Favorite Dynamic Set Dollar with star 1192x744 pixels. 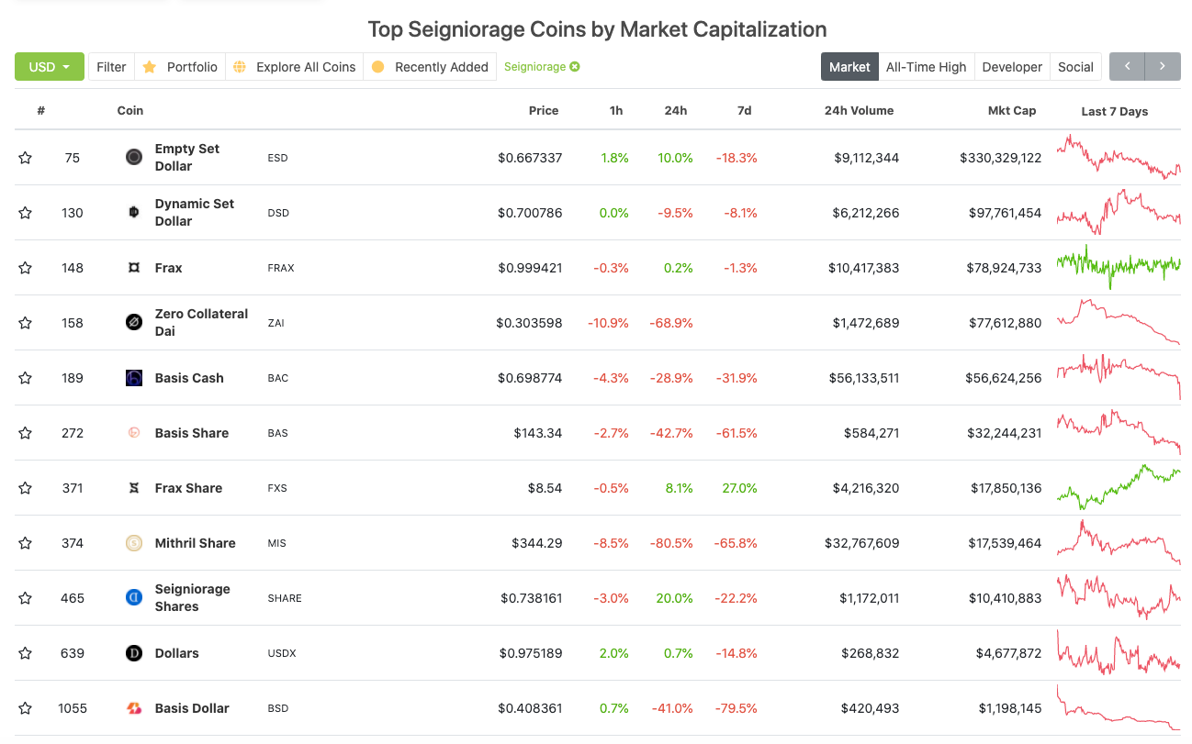coord(25,213)
